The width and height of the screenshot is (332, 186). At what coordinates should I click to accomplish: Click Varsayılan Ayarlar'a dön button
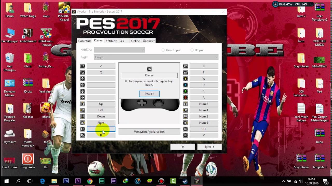coord(149,132)
